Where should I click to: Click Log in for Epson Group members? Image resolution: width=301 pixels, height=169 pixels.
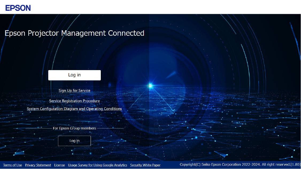(75, 141)
